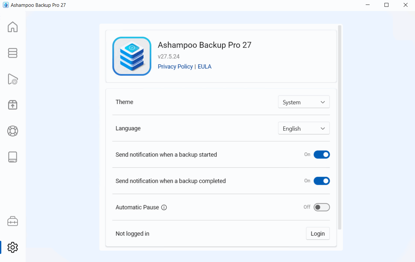Minimize the Ashampoo Backup Pro window
The image size is (415, 262).
pos(368,5)
